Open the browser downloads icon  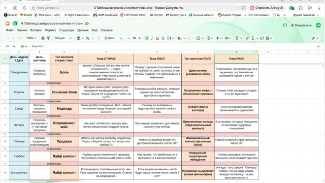click(x=319, y=8)
